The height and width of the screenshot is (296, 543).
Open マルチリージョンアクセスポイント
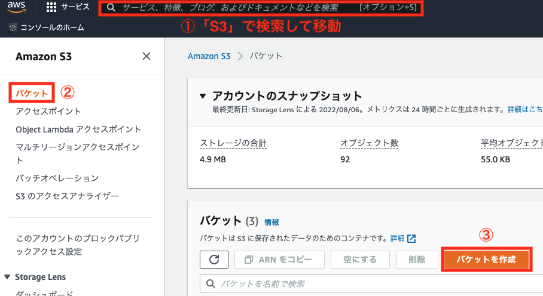tap(78, 153)
